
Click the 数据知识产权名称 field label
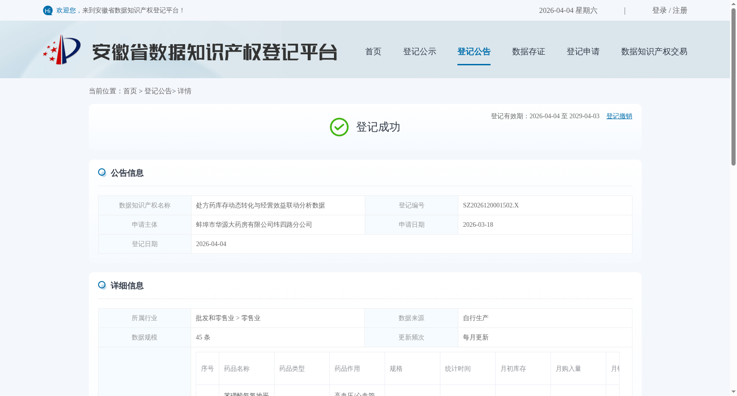(x=145, y=206)
